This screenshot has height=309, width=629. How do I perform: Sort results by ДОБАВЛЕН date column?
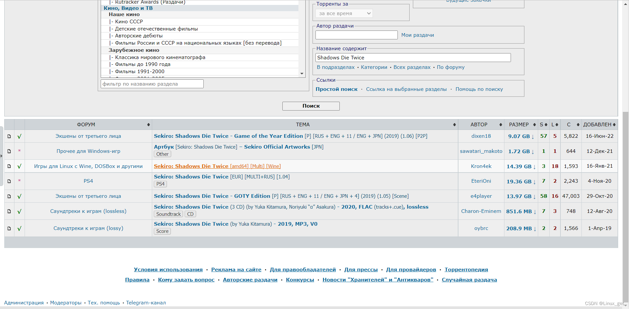(599, 125)
